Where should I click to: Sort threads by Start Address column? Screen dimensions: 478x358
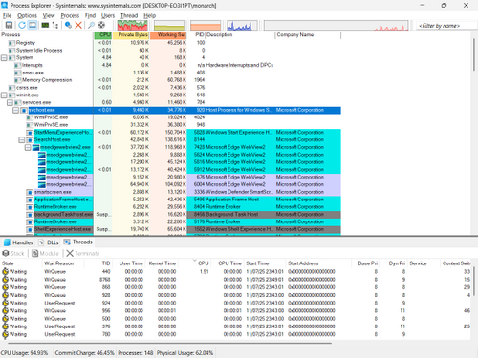click(x=318, y=263)
